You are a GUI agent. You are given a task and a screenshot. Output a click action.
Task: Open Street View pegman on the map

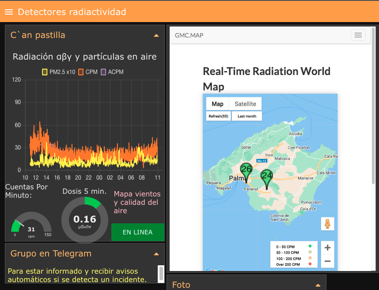[327, 224]
